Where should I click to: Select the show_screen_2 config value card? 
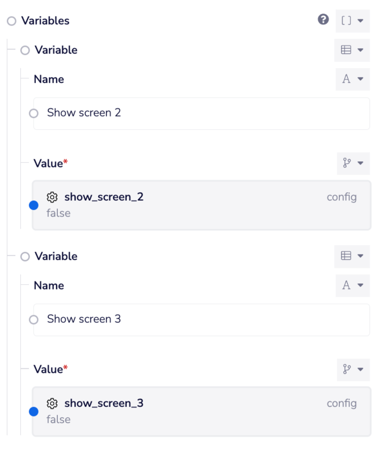coord(202,205)
